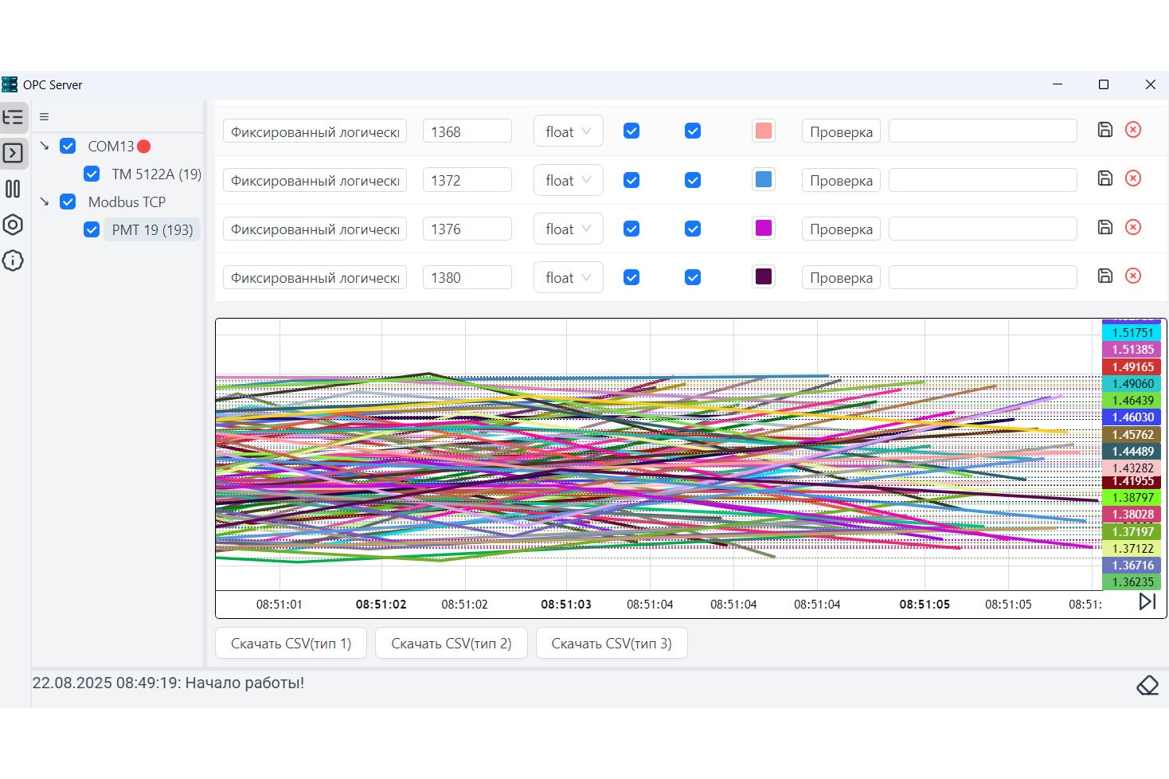Toggle the hamburger menu above the tree
1169x779 pixels.
(x=44, y=117)
